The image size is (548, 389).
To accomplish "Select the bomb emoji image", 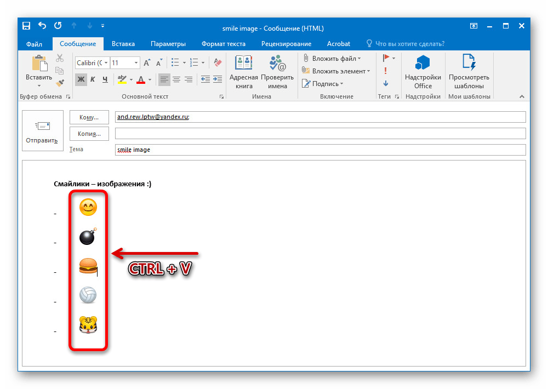I will click(88, 236).
